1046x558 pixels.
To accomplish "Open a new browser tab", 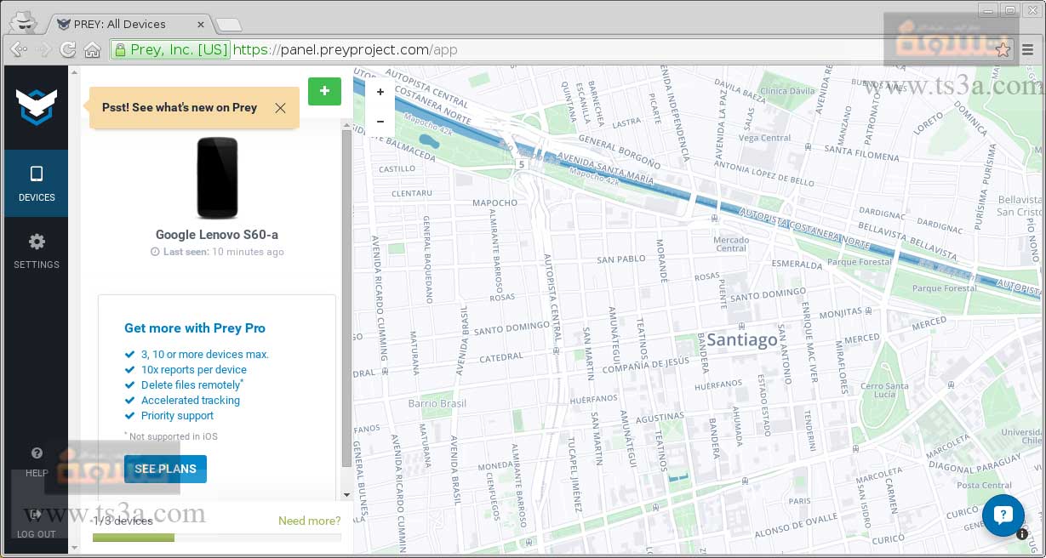I will pyautogui.click(x=228, y=24).
